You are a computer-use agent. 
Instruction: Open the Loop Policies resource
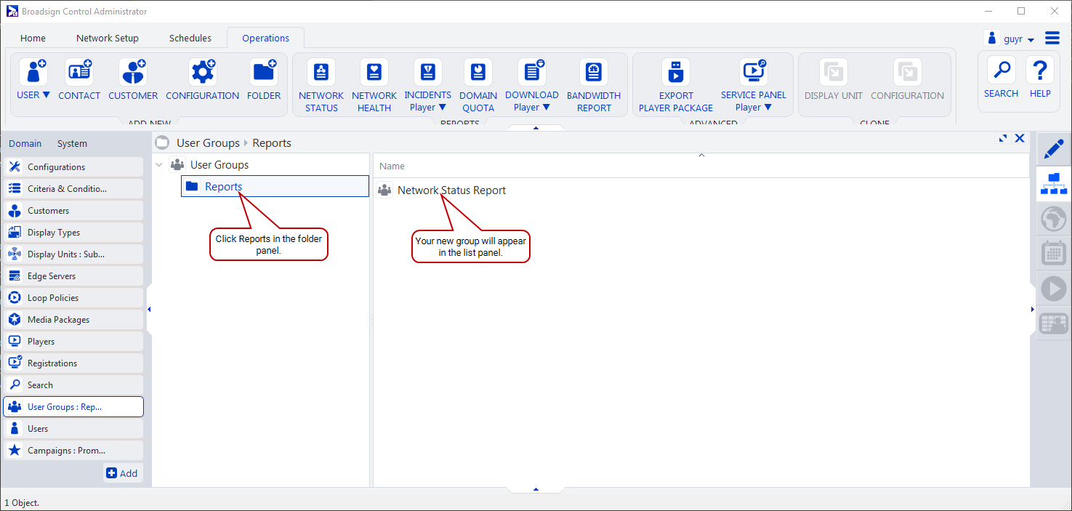[x=73, y=298]
